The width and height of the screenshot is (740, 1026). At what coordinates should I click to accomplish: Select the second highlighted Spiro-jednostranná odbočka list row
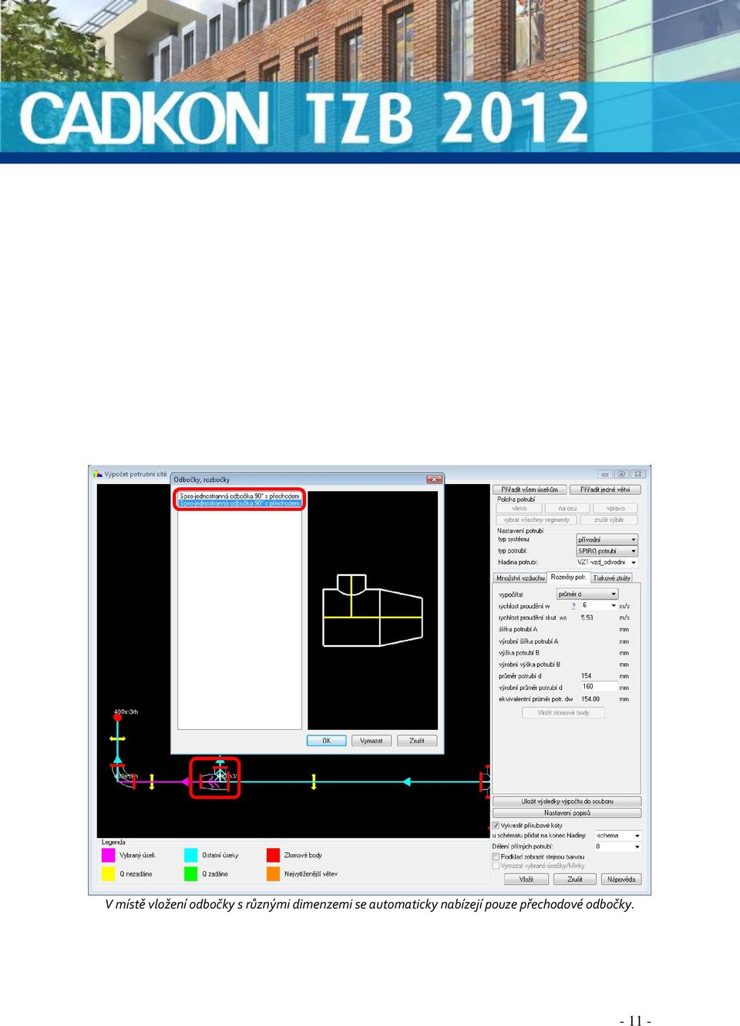239,503
